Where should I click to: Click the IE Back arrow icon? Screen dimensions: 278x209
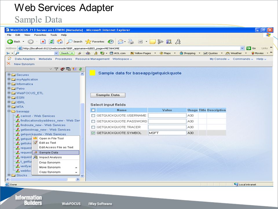tap(10, 42)
